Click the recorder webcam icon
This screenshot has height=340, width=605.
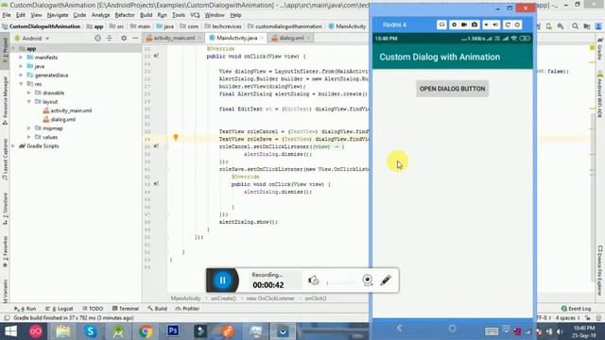[x=368, y=280]
